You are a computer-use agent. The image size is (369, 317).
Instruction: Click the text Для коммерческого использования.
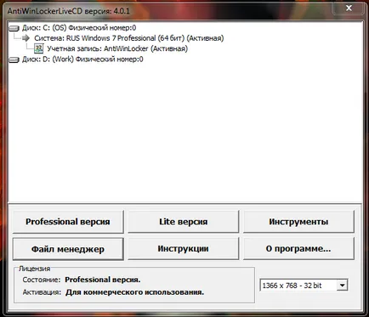coord(135,292)
